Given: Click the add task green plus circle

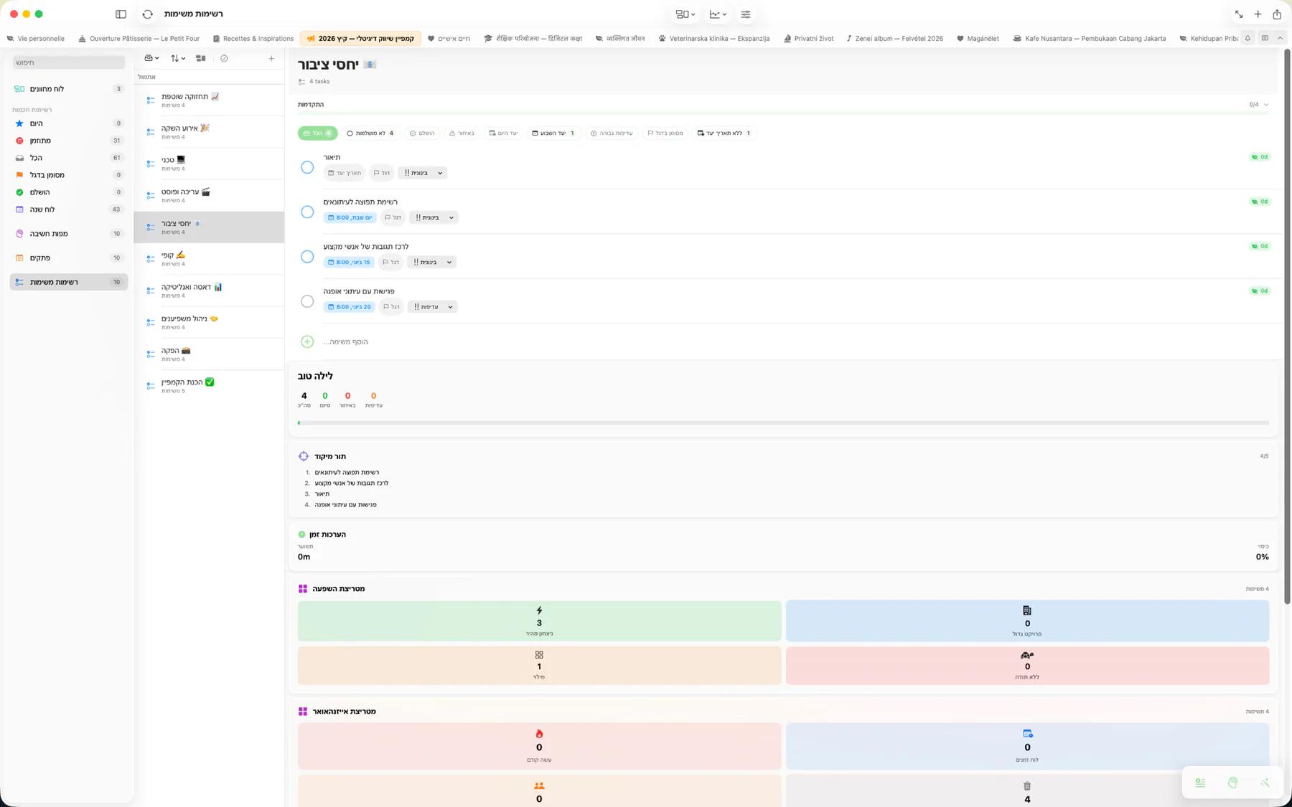Looking at the screenshot, I should (x=307, y=341).
